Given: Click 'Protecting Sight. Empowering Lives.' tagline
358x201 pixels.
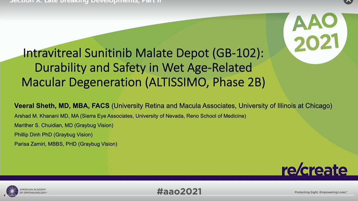Looking at the screenshot, I should pos(321,192).
